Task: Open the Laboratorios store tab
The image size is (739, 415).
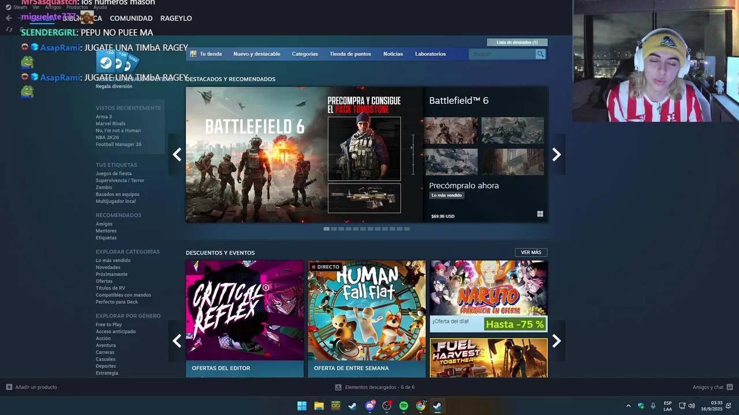Action: tap(430, 54)
